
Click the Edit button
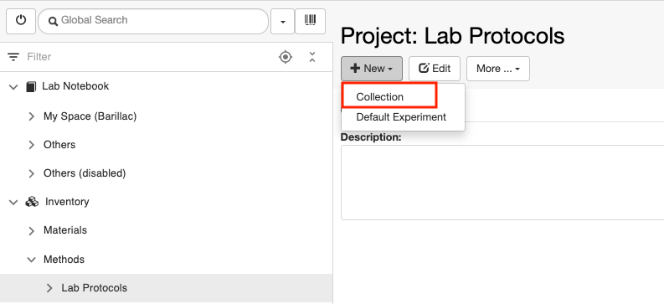pyautogui.click(x=435, y=69)
